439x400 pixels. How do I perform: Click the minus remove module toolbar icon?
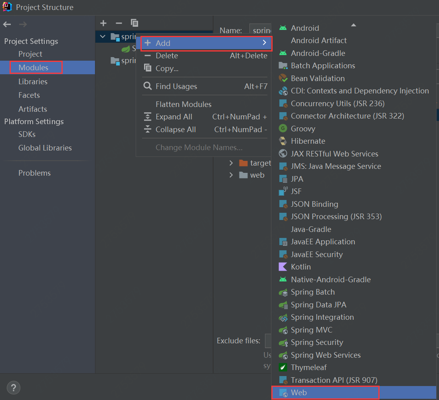tap(119, 23)
